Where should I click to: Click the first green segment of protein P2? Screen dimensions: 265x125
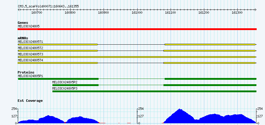click(75, 85)
